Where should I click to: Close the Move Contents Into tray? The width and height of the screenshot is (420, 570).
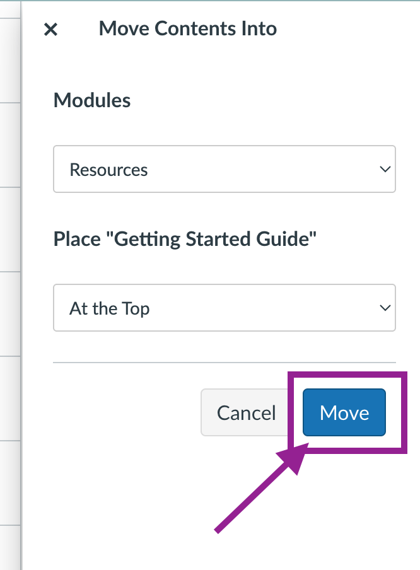pyautogui.click(x=50, y=30)
